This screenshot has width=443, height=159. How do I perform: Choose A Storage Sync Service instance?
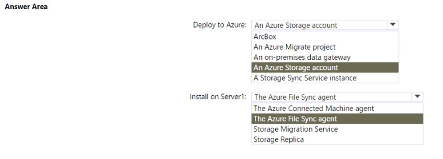click(325, 78)
